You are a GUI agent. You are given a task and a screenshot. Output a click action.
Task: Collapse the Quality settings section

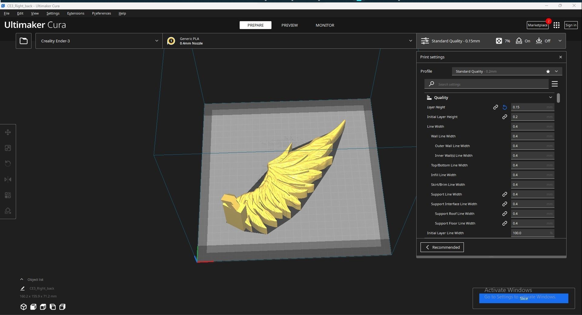pyautogui.click(x=550, y=97)
